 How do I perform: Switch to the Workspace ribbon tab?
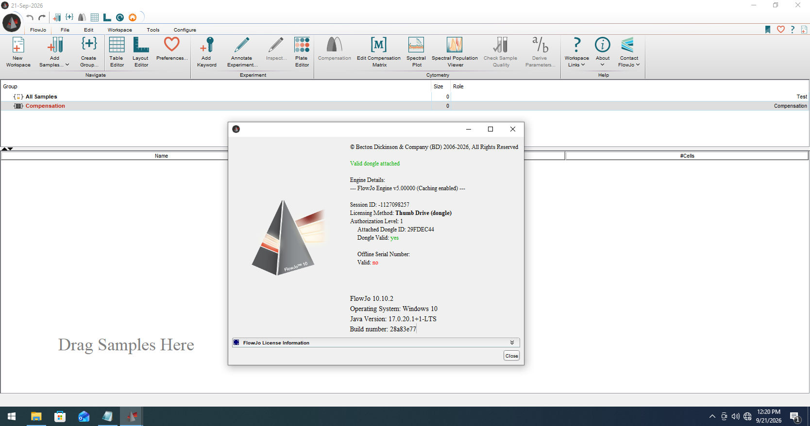(119, 30)
